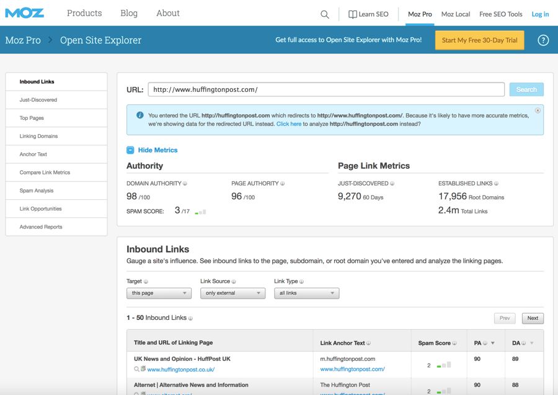Sort by PA using the column arrow

coord(492,343)
